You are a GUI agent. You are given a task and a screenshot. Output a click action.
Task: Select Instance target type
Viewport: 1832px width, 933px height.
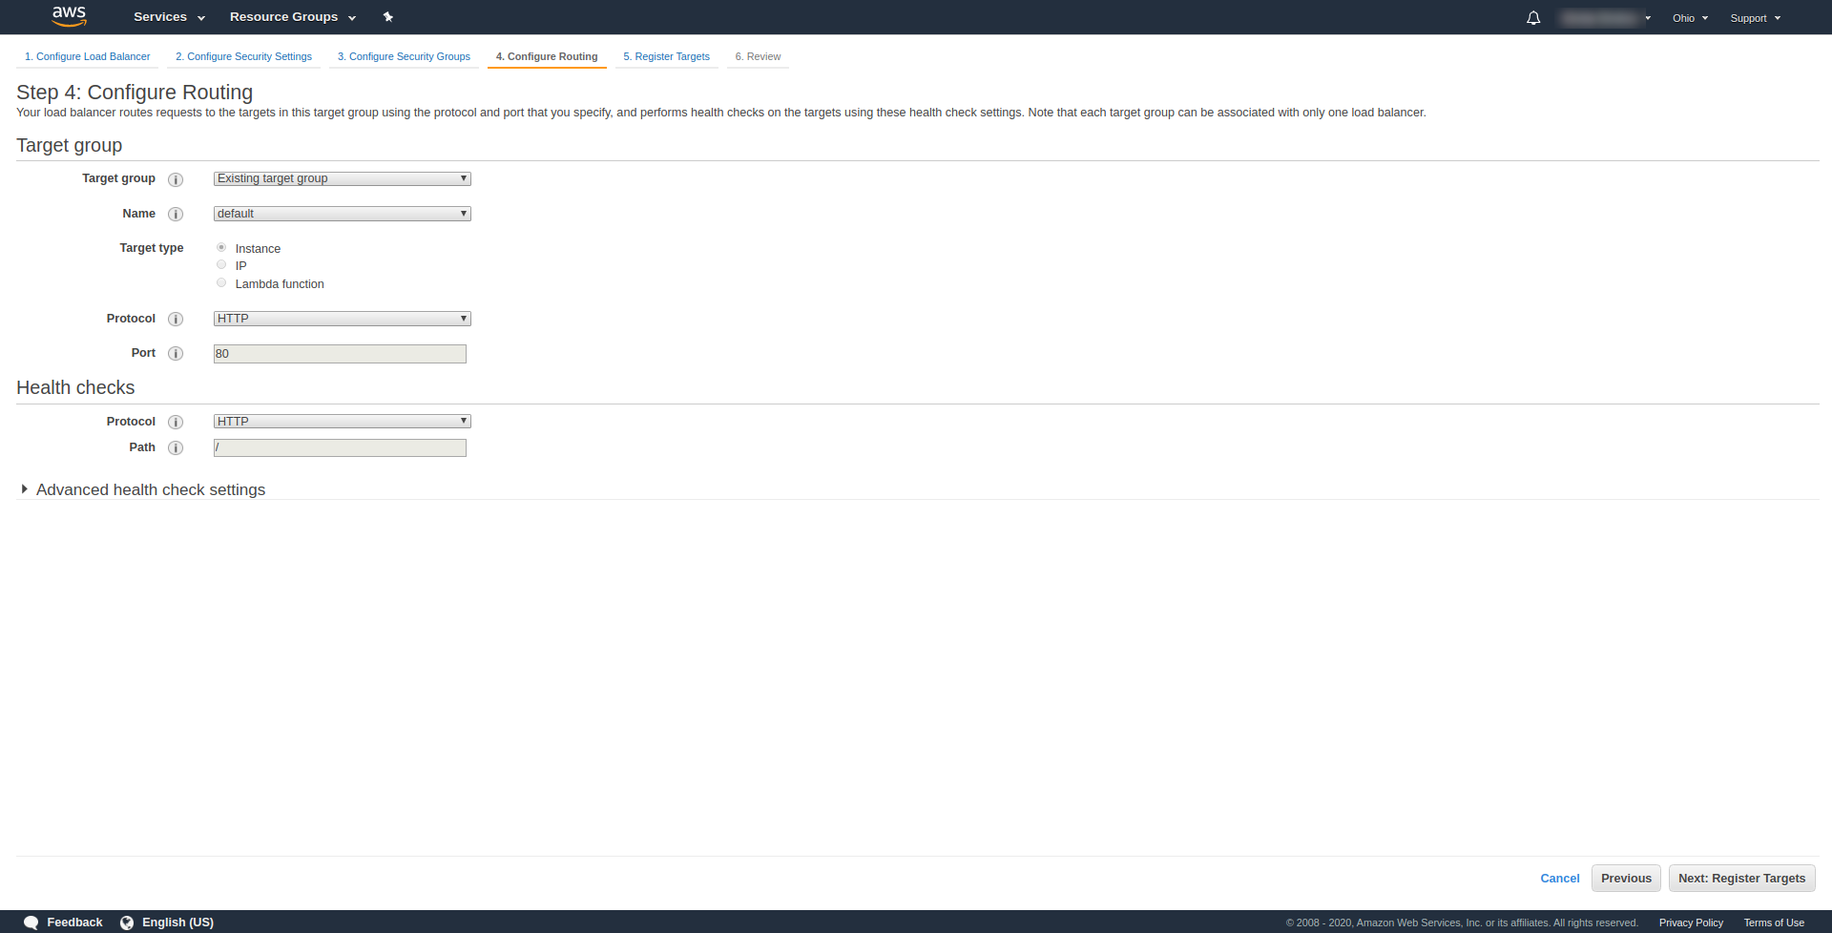coord(221,247)
